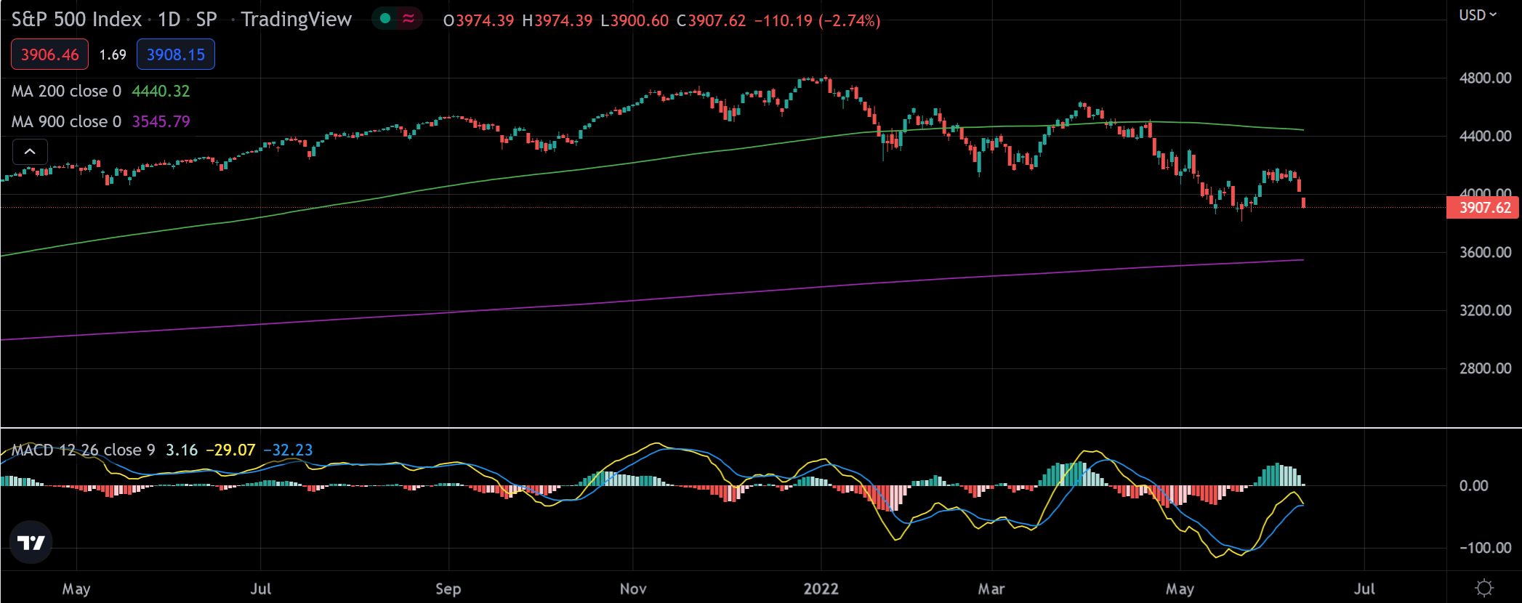Click the pink approximate-data indicator icon
Viewport: 1522px width, 603px height.
tap(408, 18)
